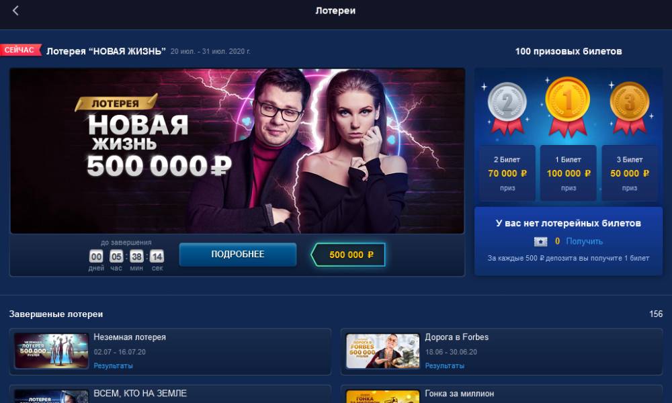Click the gold first place medal

click(567, 106)
